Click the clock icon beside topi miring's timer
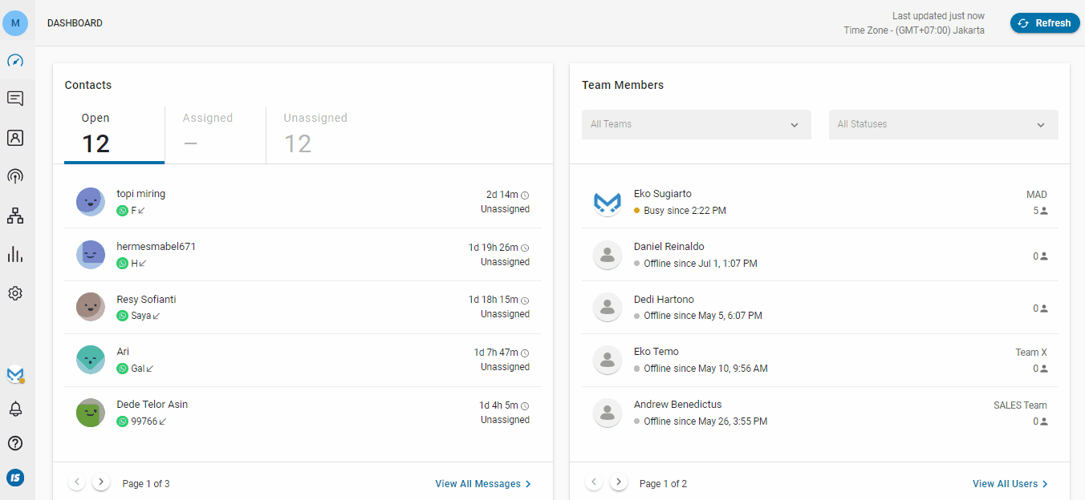 coord(525,194)
